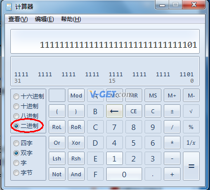Click the Or bitwise button

click(x=57, y=143)
